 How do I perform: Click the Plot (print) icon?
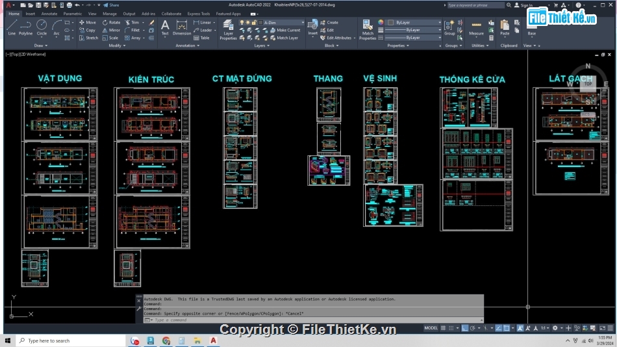click(x=69, y=5)
